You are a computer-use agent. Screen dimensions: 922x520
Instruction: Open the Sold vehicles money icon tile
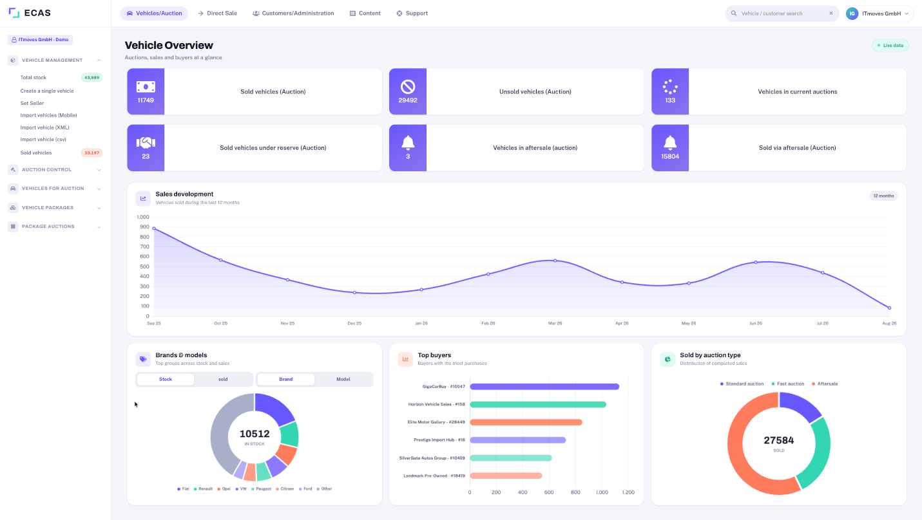point(146,91)
